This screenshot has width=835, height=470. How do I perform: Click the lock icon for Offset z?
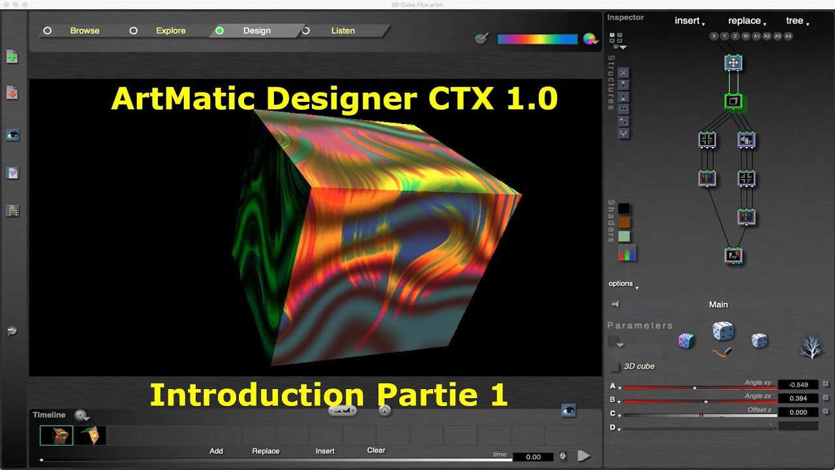click(825, 411)
